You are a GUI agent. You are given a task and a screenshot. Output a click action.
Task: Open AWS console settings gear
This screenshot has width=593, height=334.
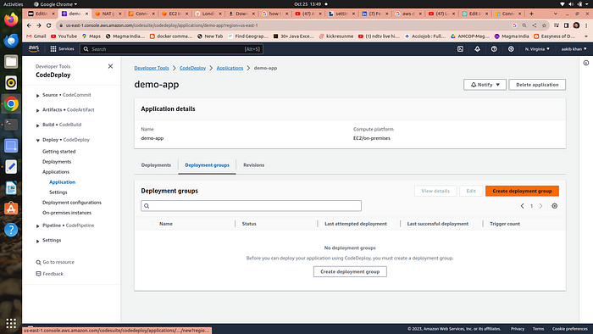coord(511,49)
